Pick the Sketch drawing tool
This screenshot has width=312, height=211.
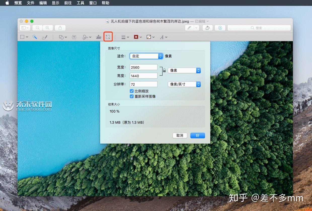(45, 37)
